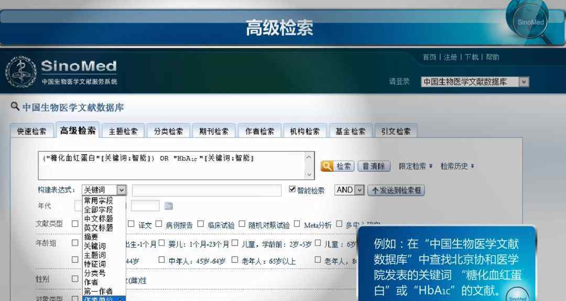Open the 主题检索 tab
This screenshot has width=566, height=301.
pyautogui.click(x=123, y=131)
